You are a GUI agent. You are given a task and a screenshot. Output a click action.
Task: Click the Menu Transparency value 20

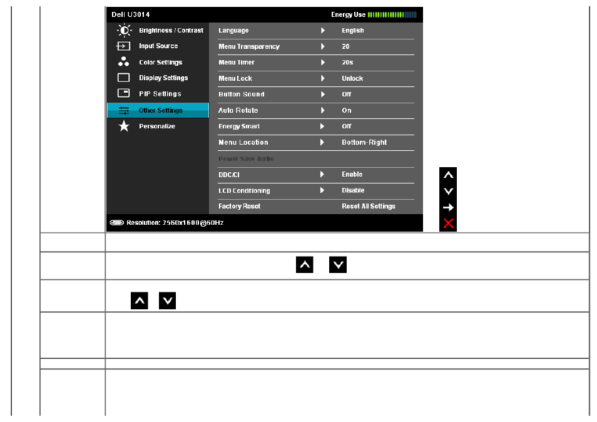point(345,46)
